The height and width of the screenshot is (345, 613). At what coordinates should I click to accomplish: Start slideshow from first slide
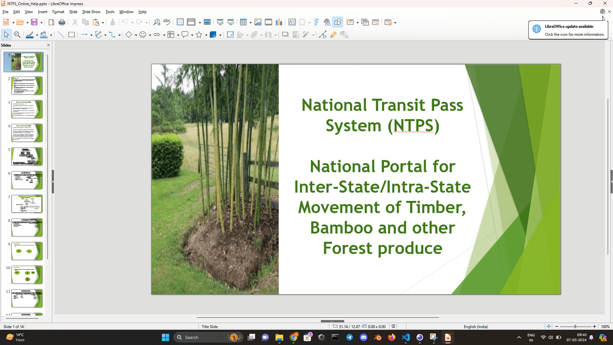click(220, 22)
